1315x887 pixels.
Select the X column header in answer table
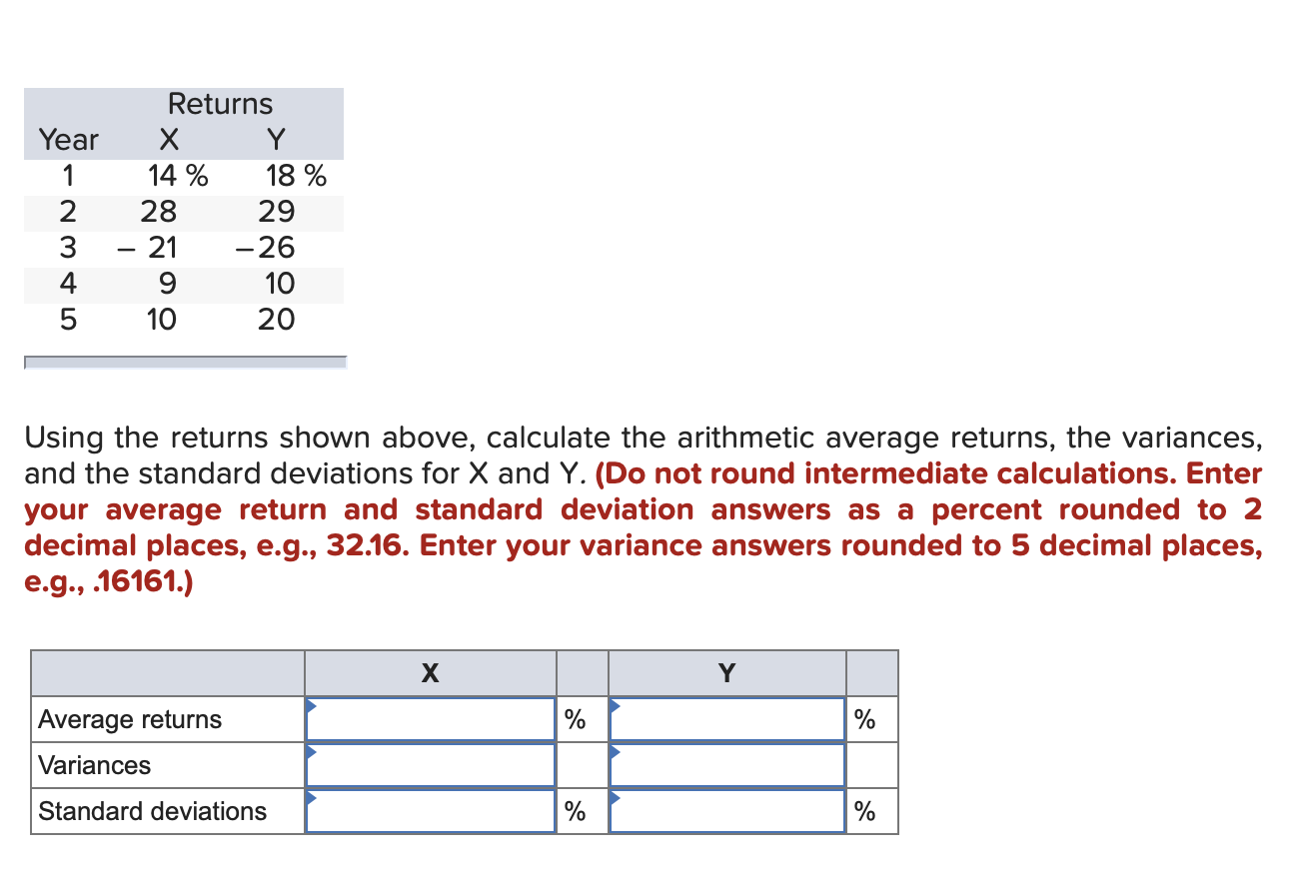click(x=430, y=673)
